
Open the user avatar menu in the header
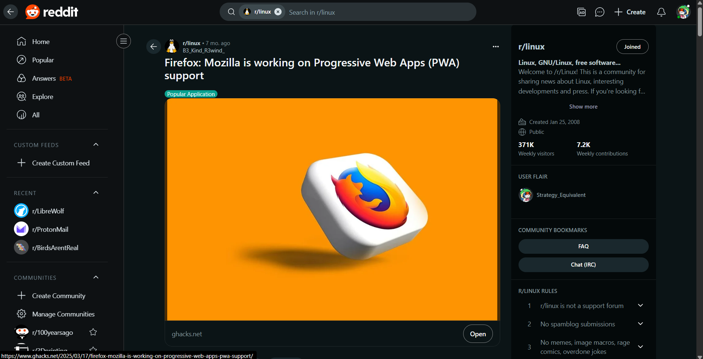click(683, 12)
